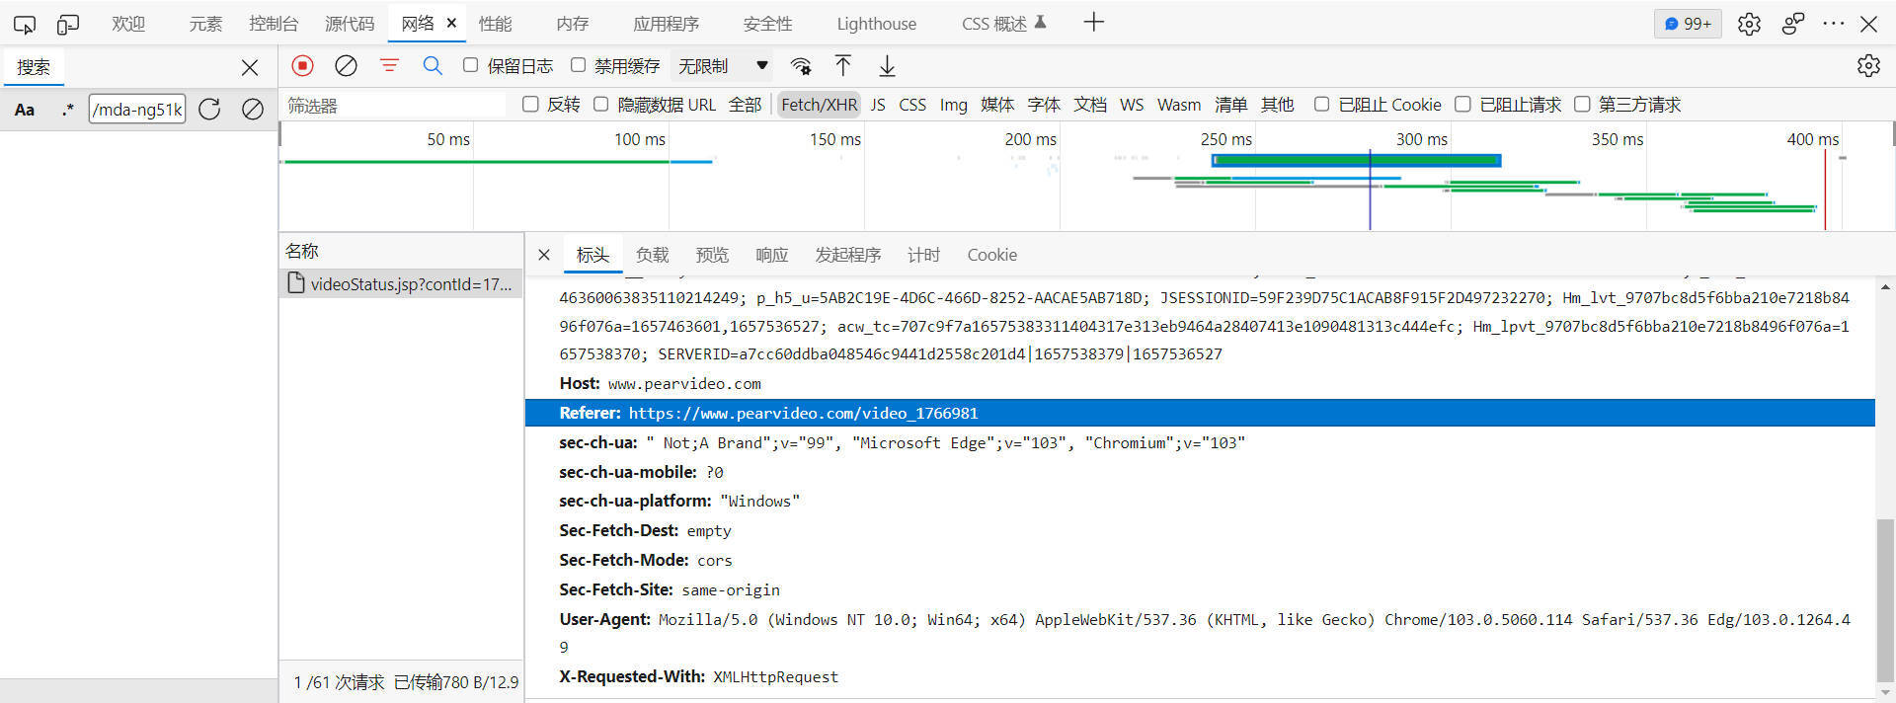Toggle device emulation icon
Image resolution: width=1896 pixels, height=703 pixels.
tap(68, 25)
